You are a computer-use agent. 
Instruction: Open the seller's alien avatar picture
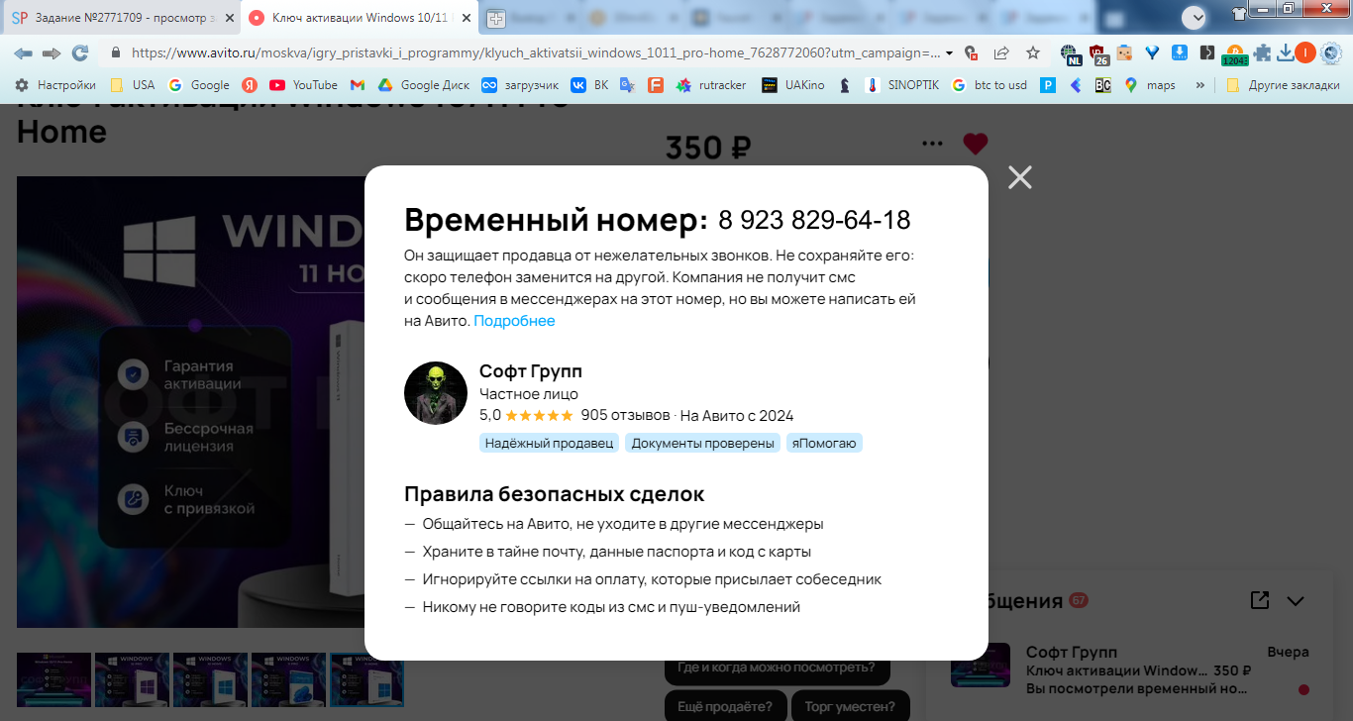pos(436,393)
